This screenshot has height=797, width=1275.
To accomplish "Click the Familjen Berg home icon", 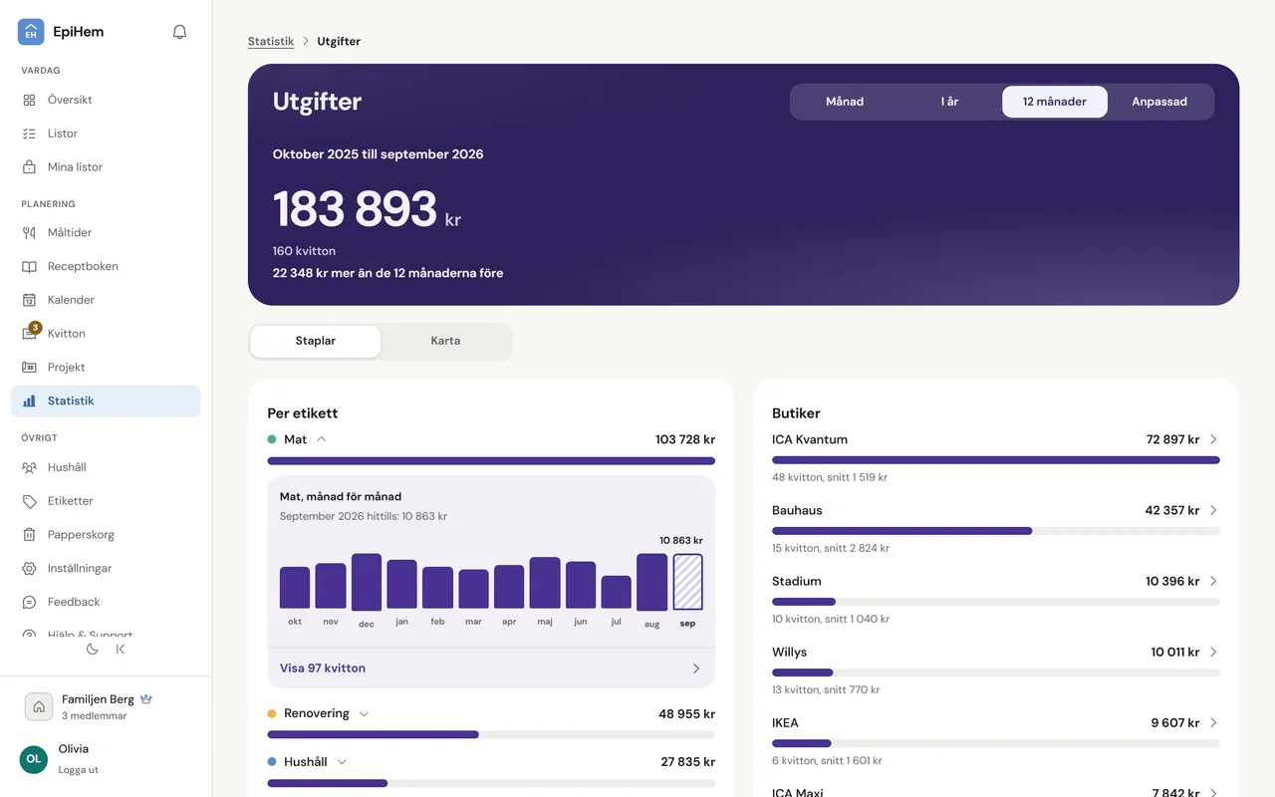I will coord(39,706).
